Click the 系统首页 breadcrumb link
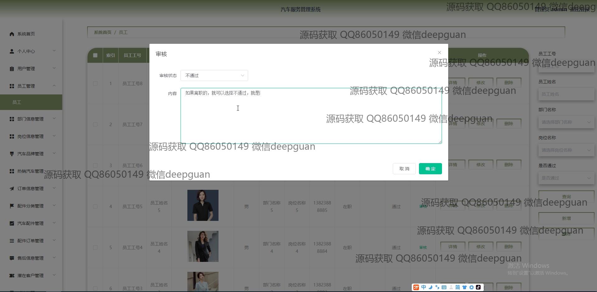This screenshot has width=597, height=292. (103, 32)
